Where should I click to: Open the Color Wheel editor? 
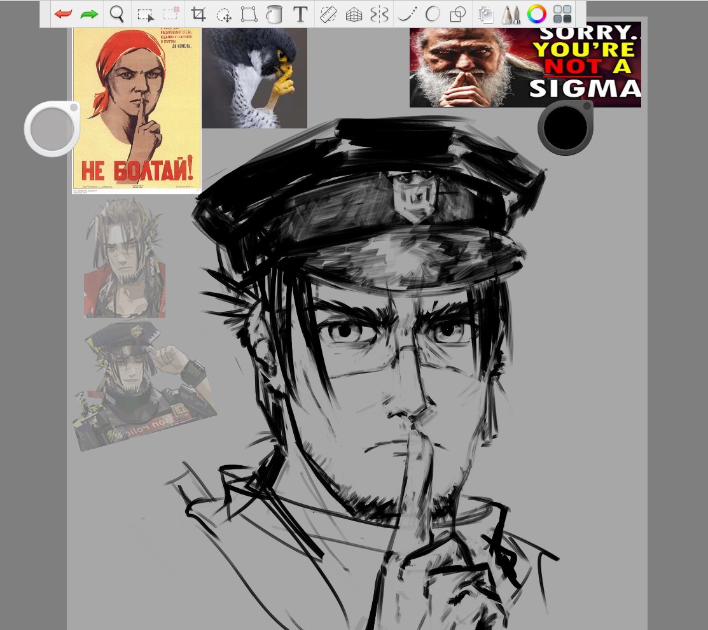[536, 14]
